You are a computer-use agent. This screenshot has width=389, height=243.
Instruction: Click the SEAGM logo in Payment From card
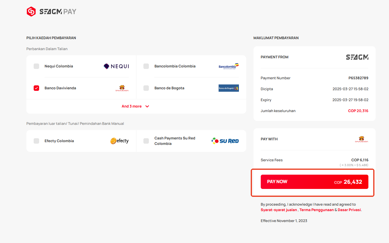[x=357, y=57]
